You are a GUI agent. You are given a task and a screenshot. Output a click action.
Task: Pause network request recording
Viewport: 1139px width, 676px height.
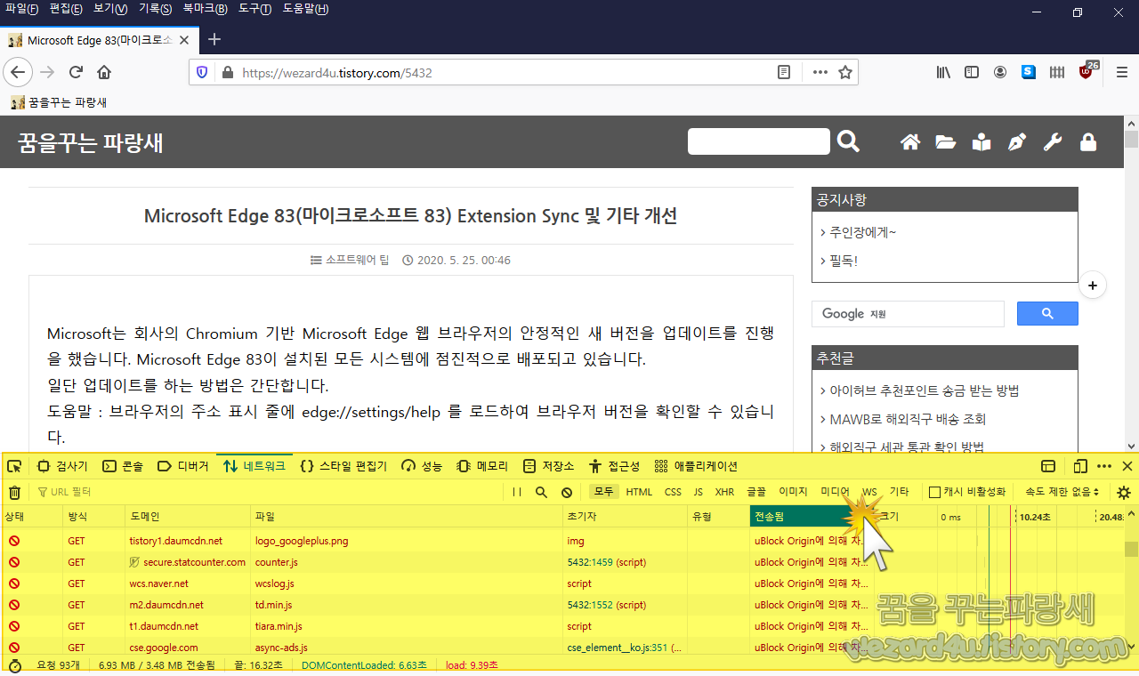coord(517,492)
